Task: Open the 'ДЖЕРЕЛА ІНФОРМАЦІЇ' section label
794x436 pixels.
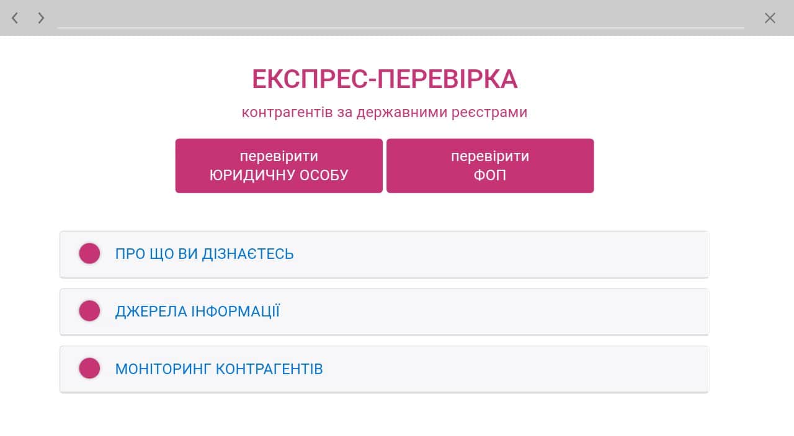Action: [197, 311]
